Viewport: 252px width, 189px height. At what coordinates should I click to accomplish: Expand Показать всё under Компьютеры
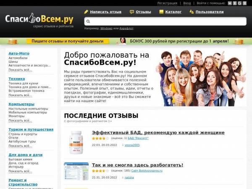coord(20,121)
